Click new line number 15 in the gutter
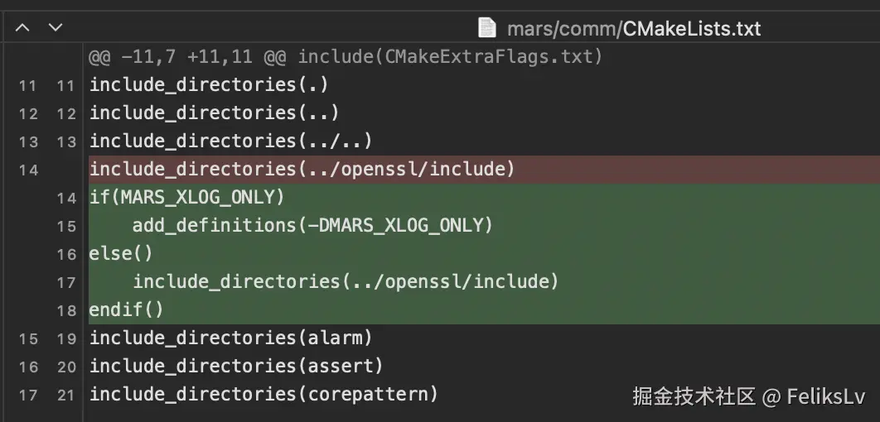This screenshot has height=422, width=880. pyautogui.click(x=66, y=226)
